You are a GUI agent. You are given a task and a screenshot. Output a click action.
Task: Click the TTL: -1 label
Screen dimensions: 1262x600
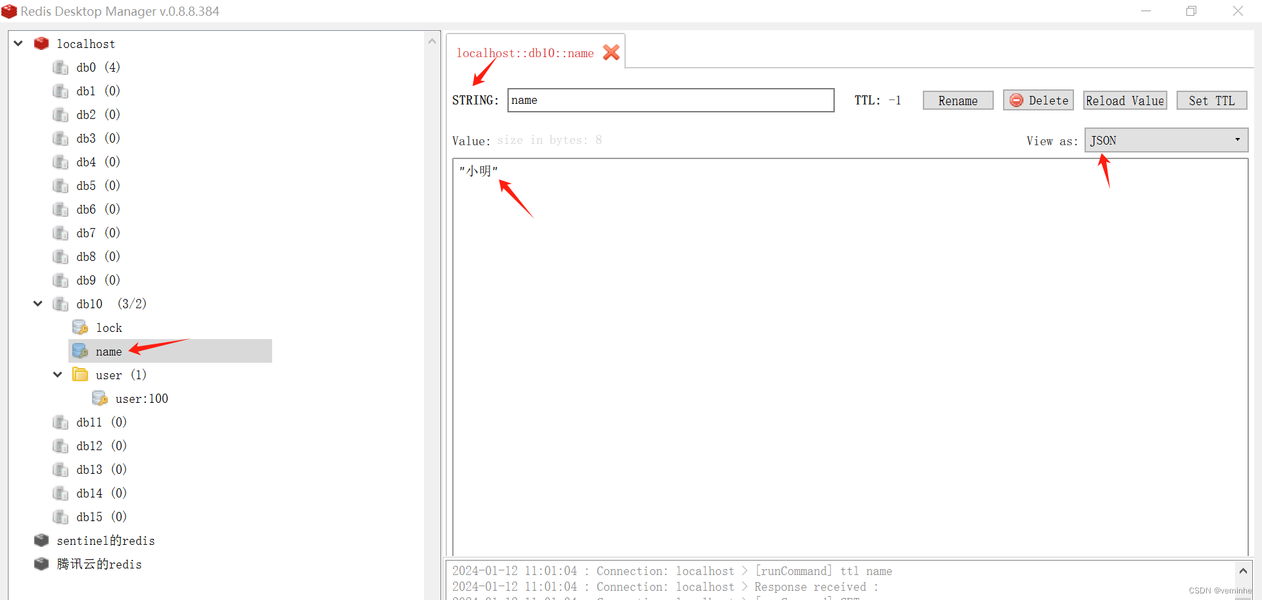pos(877,100)
